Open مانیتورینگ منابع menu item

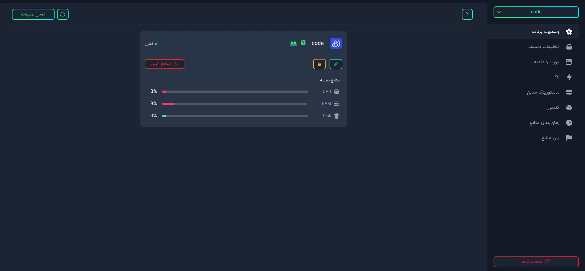coord(533,92)
